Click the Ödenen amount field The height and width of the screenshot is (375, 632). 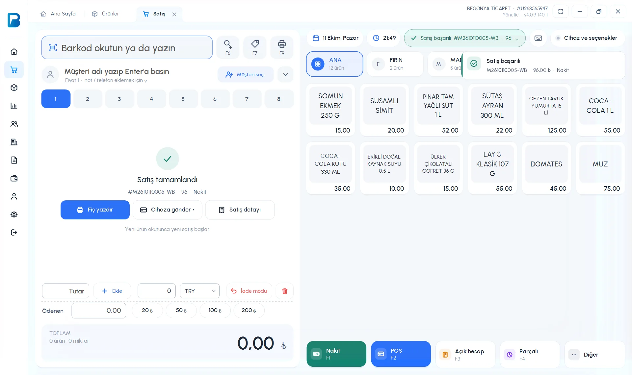[99, 311]
